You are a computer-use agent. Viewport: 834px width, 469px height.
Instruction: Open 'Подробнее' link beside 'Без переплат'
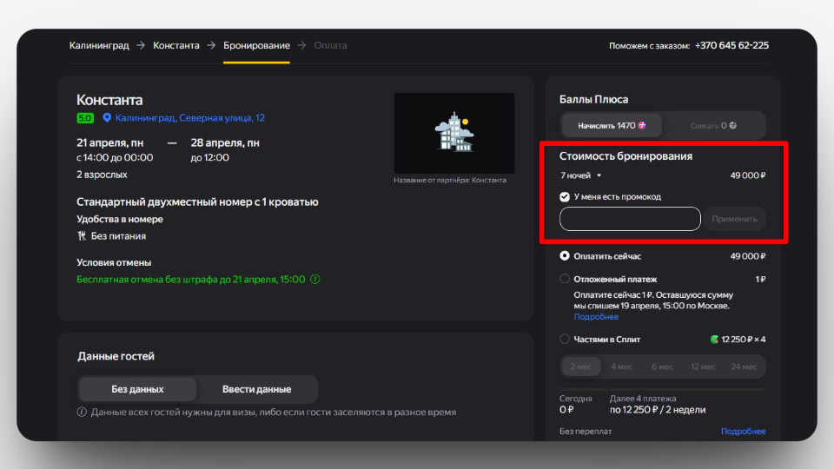click(743, 432)
